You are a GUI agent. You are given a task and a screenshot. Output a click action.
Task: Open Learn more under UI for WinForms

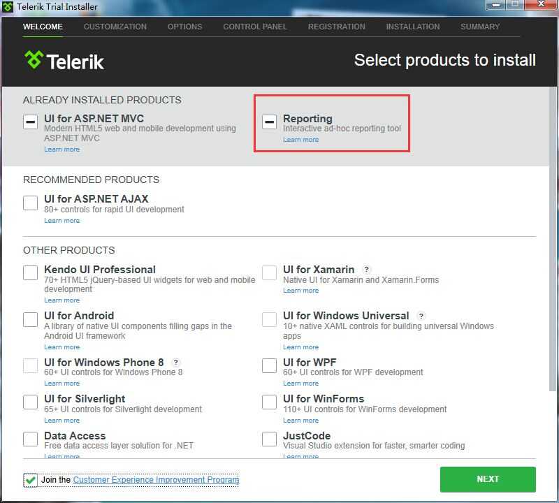301,421
